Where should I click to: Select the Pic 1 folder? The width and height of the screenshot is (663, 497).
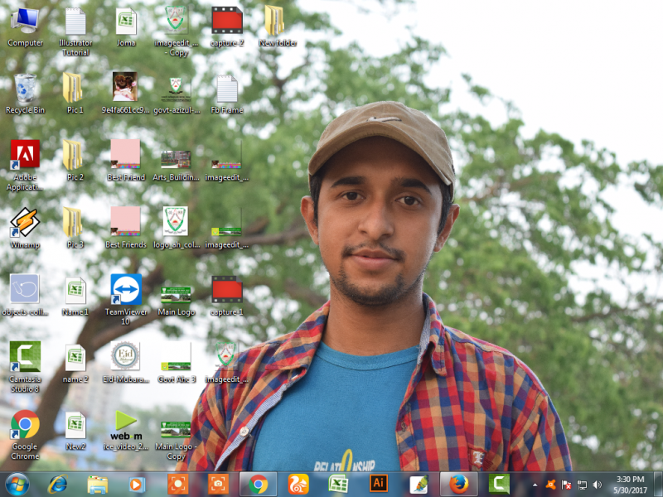[x=75, y=89]
